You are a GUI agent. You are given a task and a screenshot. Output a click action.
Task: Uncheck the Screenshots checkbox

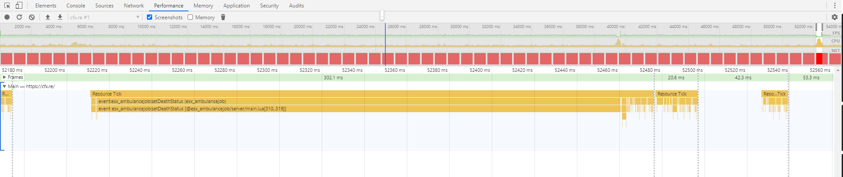[x=149, y=17]
